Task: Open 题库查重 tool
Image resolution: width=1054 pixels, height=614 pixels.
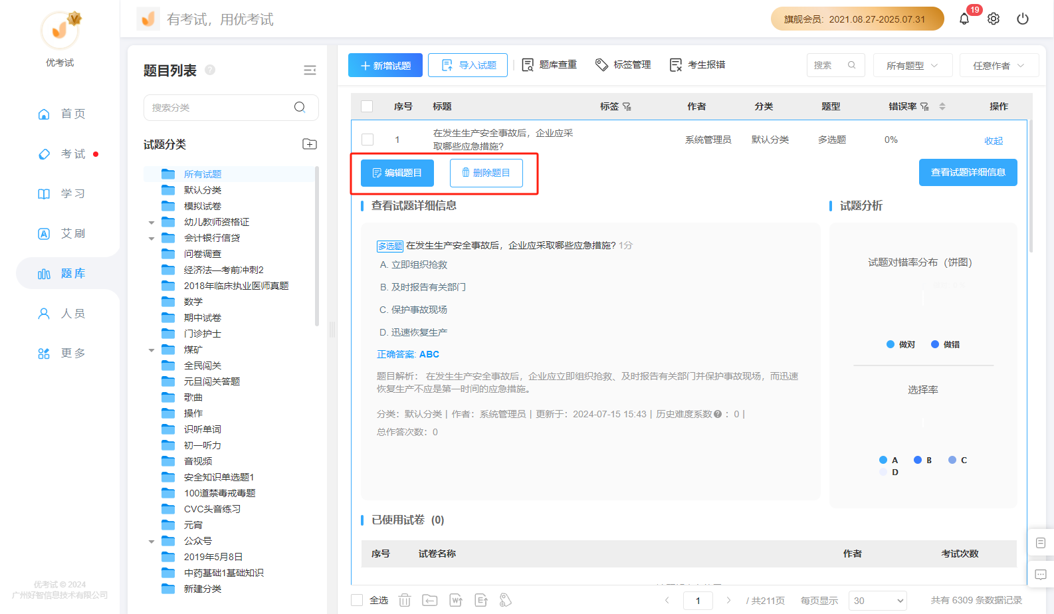Action: point(550,64)
